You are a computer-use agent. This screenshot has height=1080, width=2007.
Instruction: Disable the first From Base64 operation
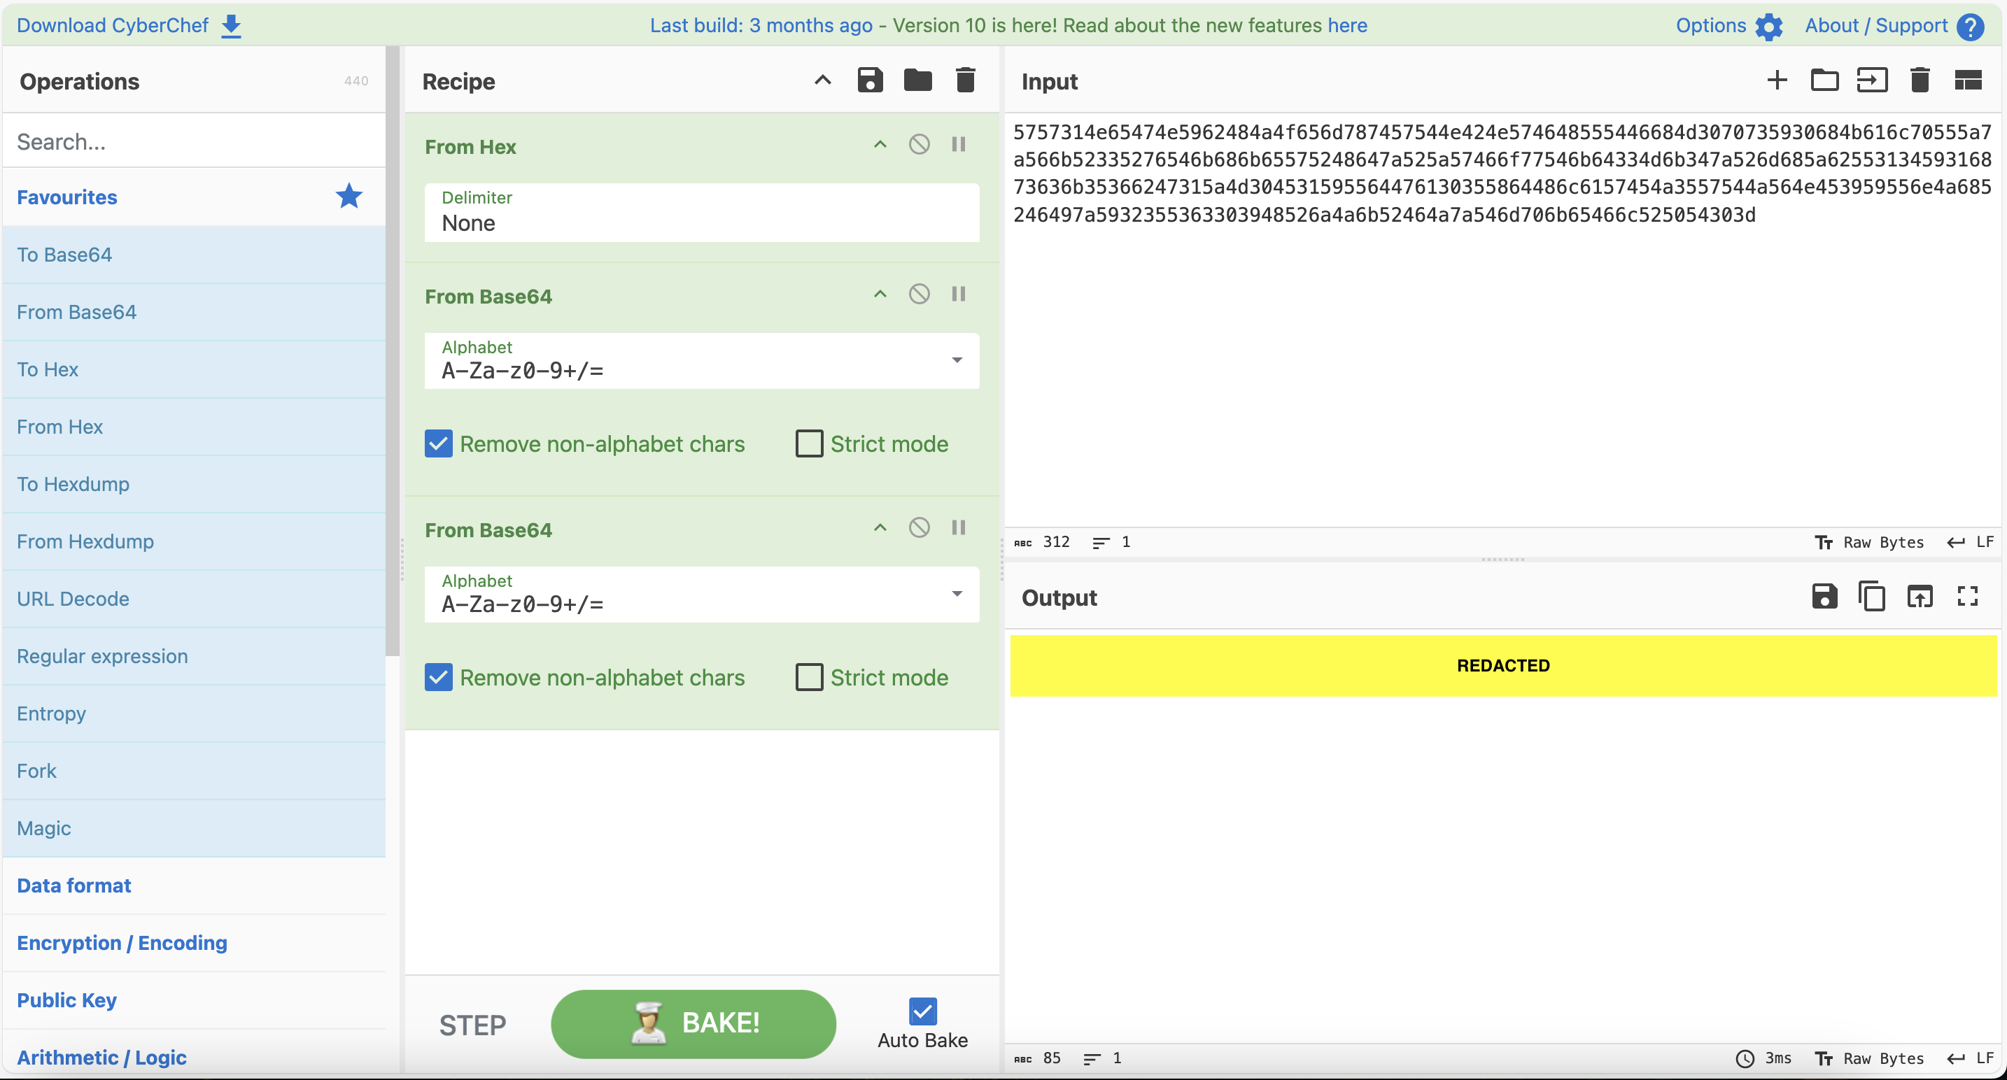click(x=920, y=294)
